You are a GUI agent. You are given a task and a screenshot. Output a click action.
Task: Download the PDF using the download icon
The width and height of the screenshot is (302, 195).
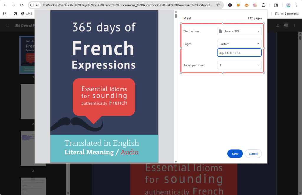pyautogui.click(x=278, y=25)
